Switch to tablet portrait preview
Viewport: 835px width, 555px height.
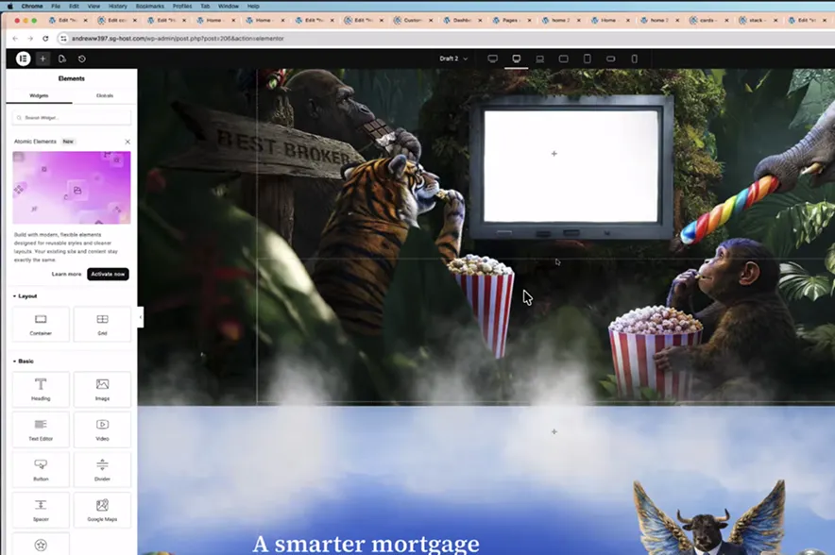(x=587, y=59)
